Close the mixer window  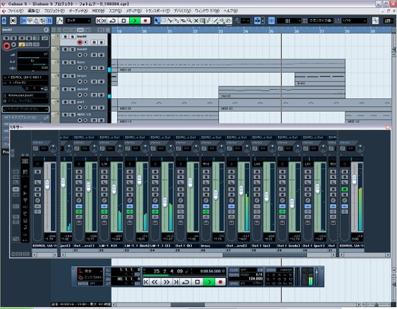[x=388, y=127]
